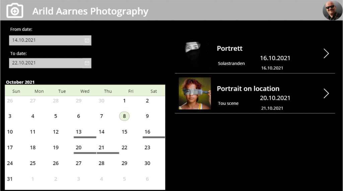The width and height of the screenshot is (343, 191).
Task: Expand Portrait on location details arrow
Action: coord(326,93)
